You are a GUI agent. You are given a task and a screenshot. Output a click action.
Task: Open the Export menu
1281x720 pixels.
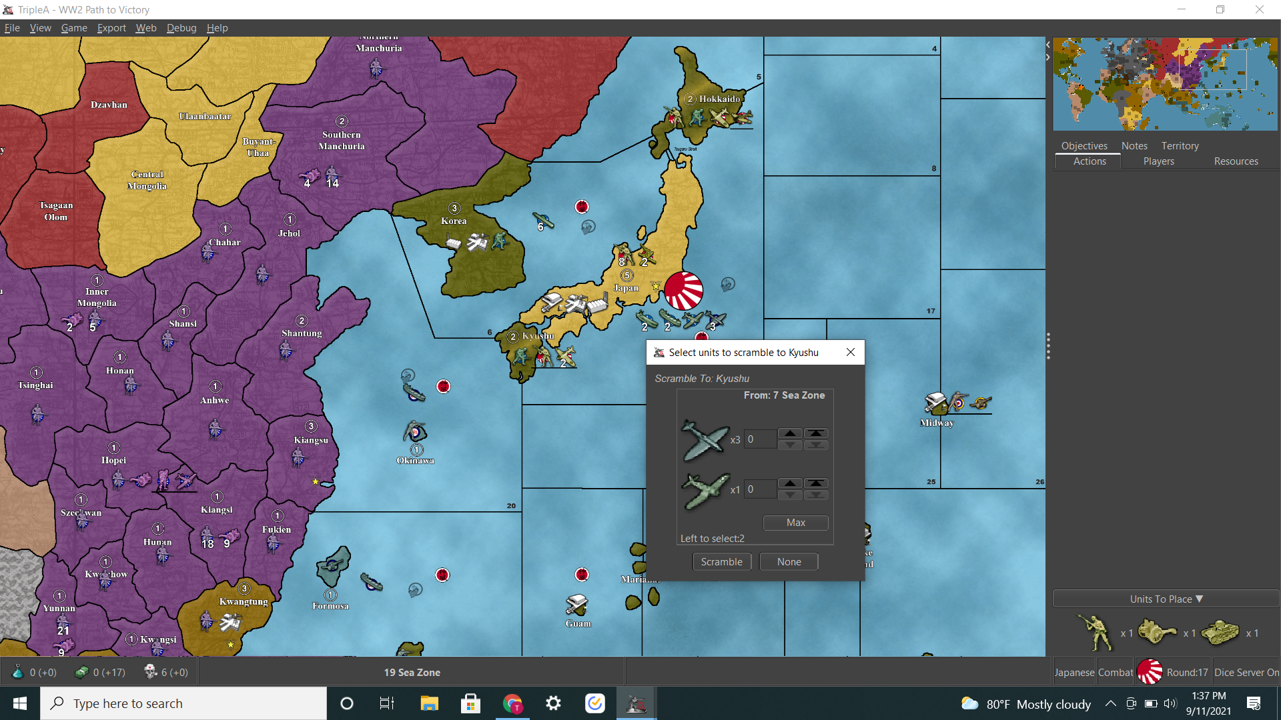tap(111, 28)
